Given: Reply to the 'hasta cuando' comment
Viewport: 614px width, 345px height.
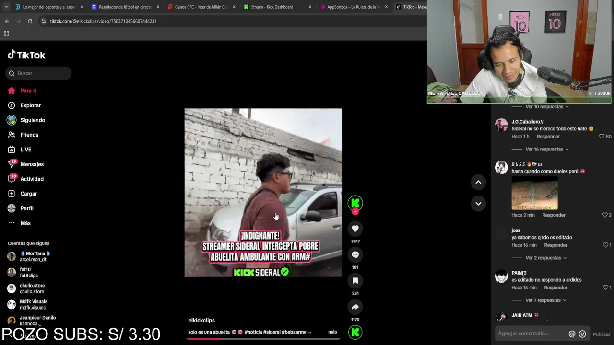Looking at the screenshot, I should tap(554, 215).
